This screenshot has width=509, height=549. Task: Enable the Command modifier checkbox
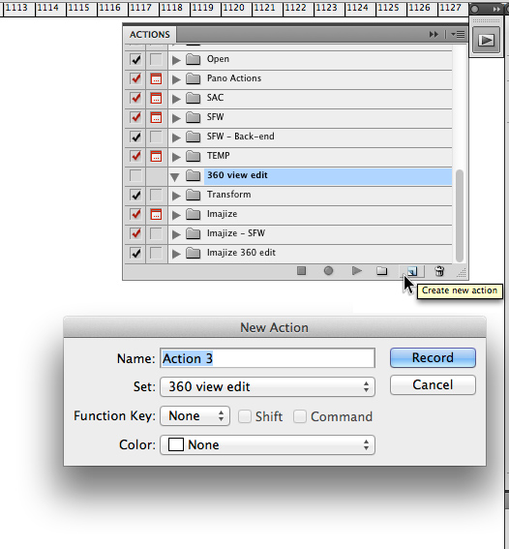(300, 416)
